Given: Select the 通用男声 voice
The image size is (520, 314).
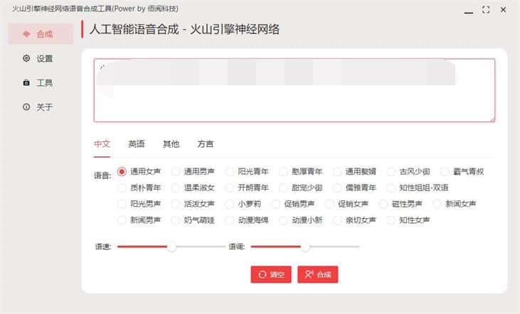Looking at the screenshot, I should click(x=193, y=172).
